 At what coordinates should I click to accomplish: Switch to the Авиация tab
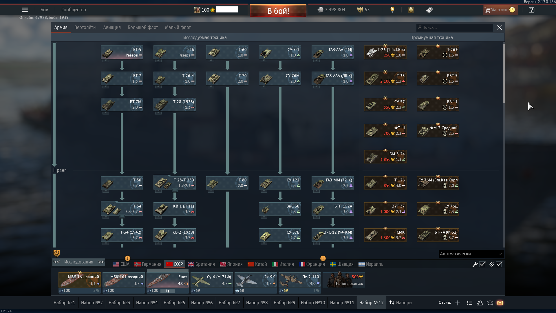tap(112, 28)
